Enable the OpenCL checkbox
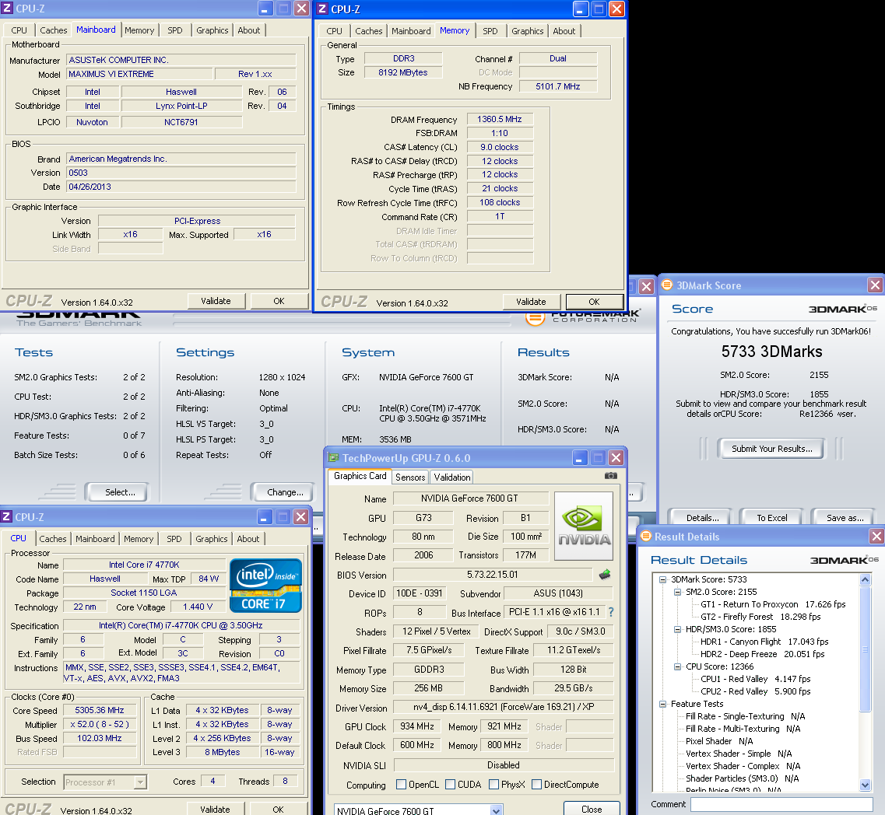 coord(402,784)
